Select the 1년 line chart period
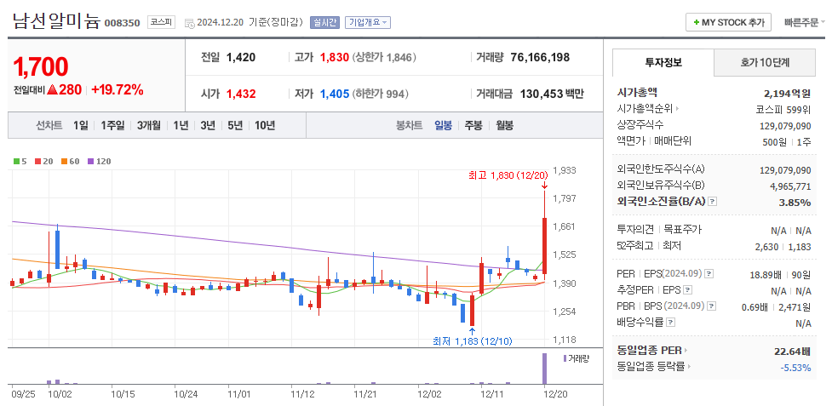 pos(181,126)
